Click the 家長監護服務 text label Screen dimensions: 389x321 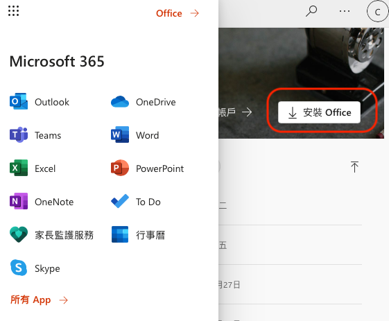coord(64,235)
